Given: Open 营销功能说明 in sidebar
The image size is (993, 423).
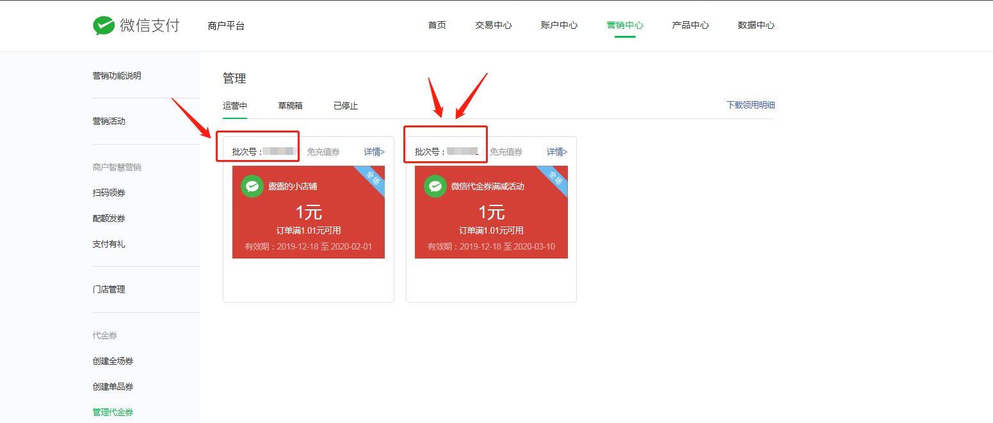Looking at the screenshot, I should coord(117,76).
